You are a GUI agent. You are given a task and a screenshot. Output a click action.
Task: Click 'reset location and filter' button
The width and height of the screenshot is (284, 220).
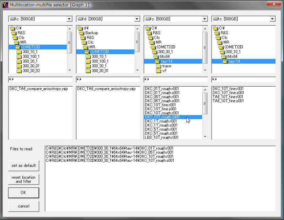24,179
